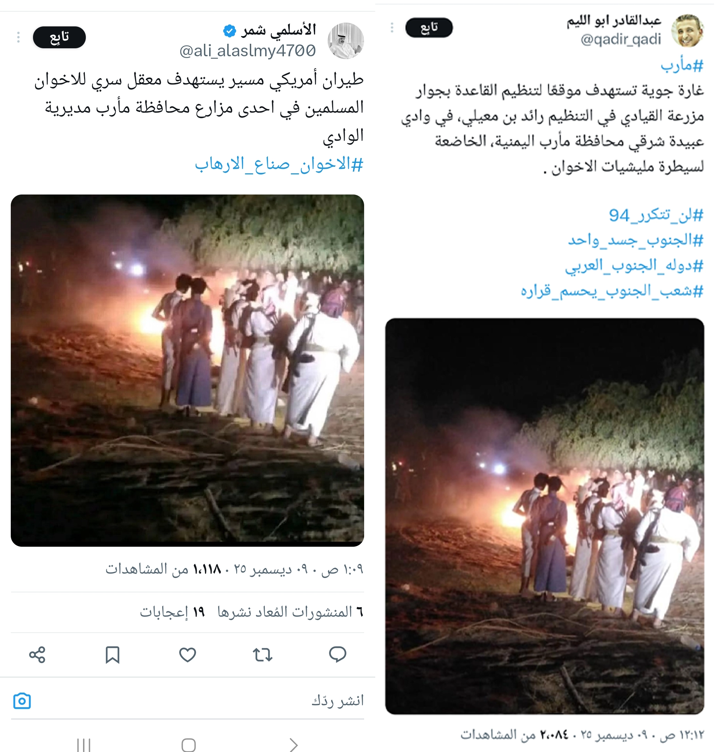Click the share icon under the left tweet

37,654
